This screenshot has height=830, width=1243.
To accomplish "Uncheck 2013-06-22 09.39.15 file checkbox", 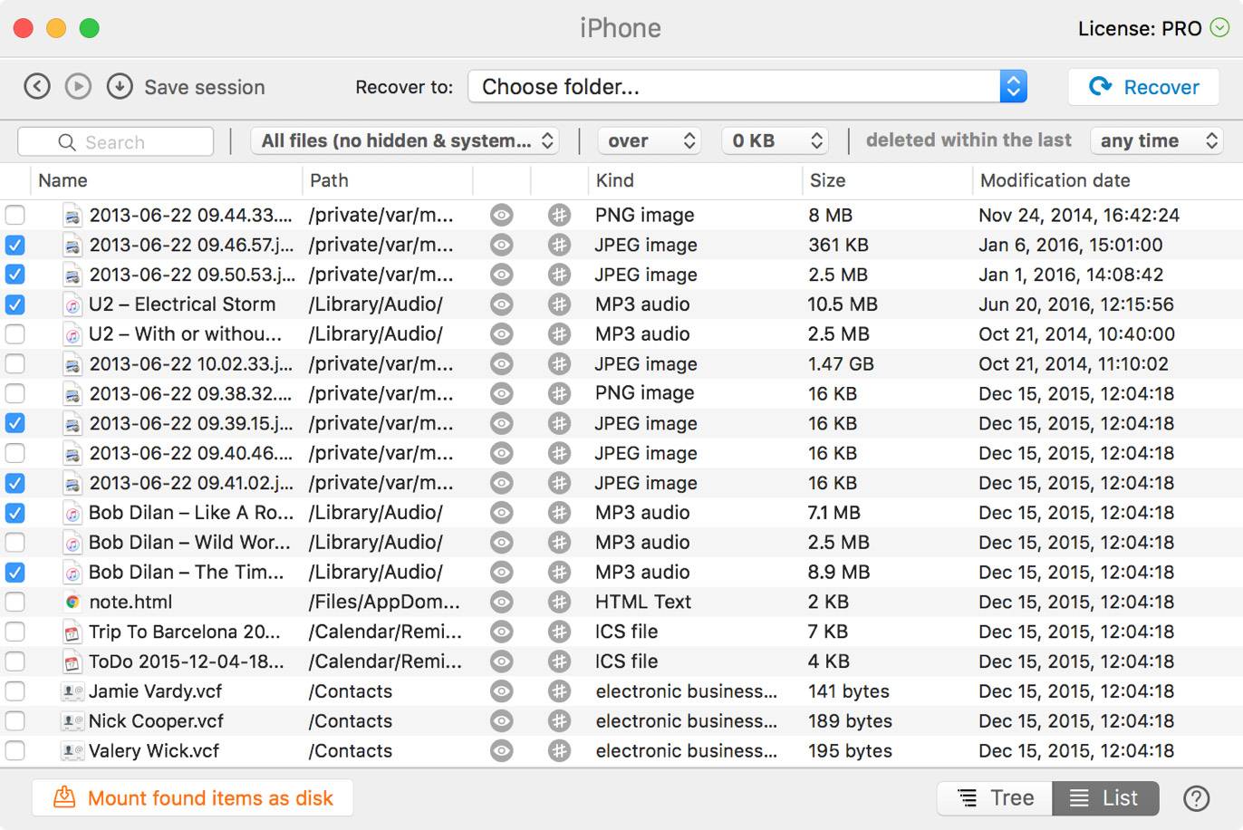I will [x=14, y=423].
